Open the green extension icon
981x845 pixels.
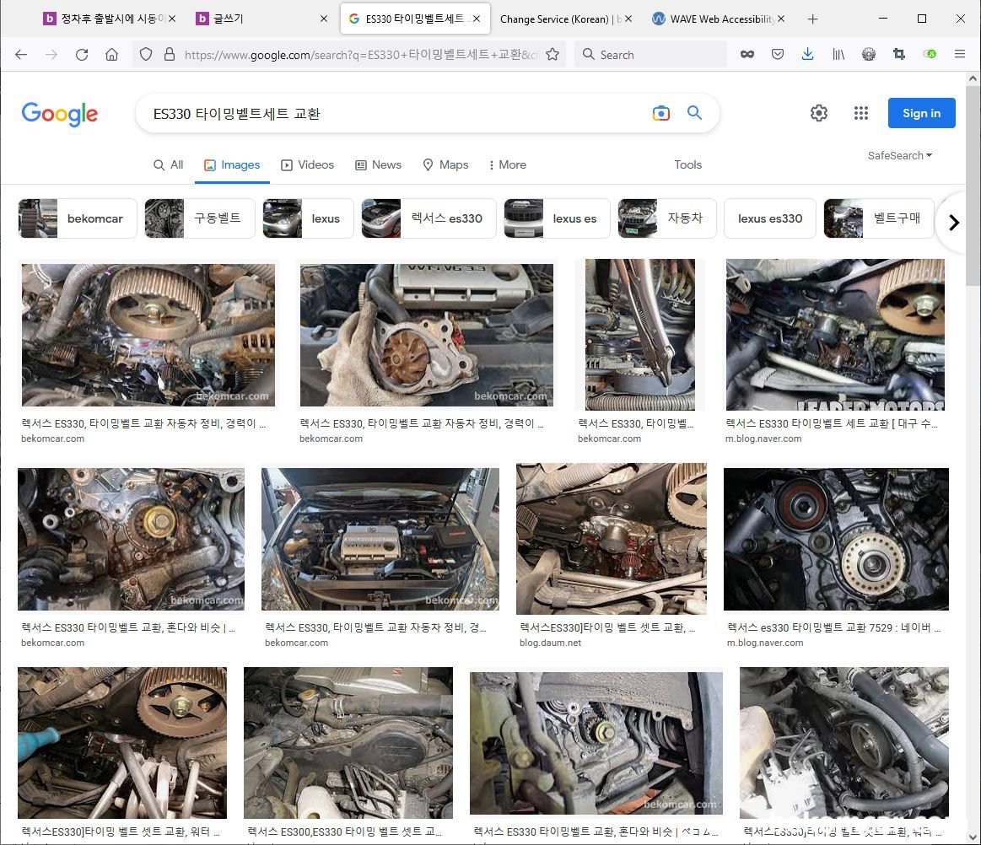930,55
